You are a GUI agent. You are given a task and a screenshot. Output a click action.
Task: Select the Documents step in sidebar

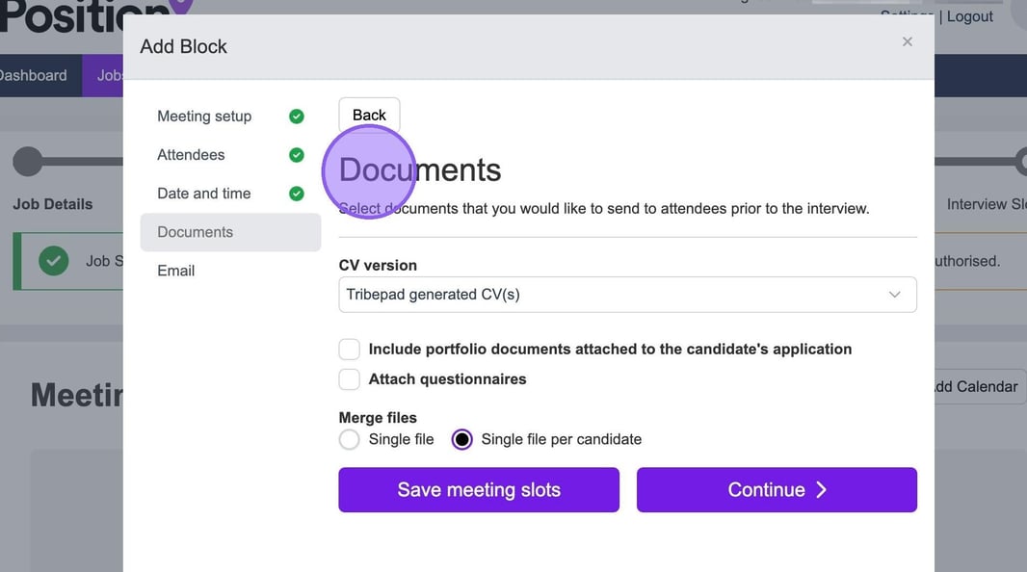click(196, 232)
